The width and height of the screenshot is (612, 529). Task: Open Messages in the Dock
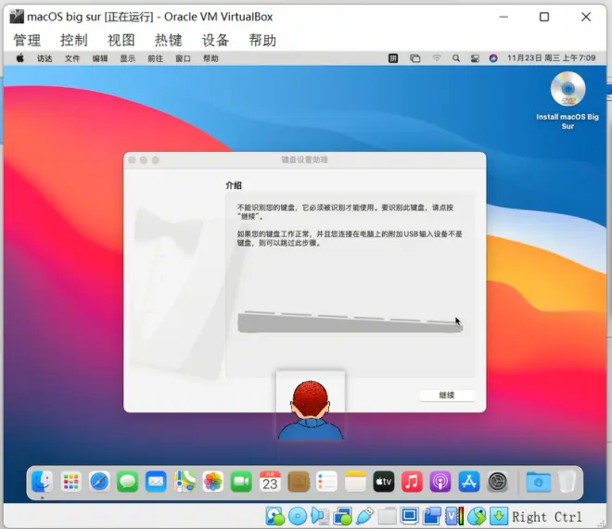tap(128, 482)
